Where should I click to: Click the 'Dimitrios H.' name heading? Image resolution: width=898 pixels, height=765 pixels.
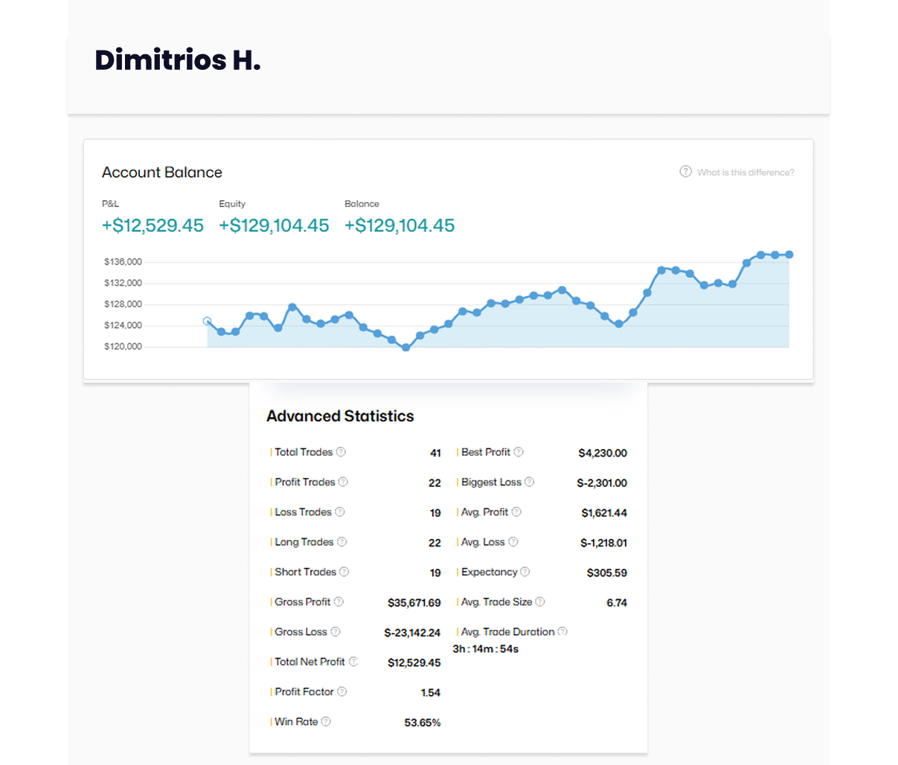[178, 59]
